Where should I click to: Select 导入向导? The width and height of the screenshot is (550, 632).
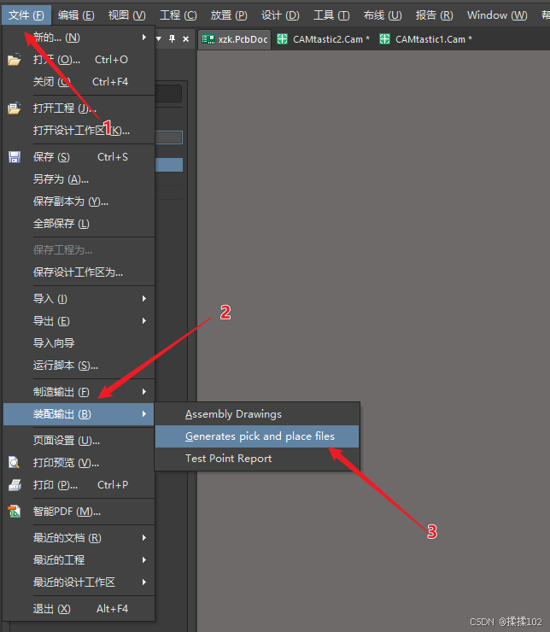pyautogui.click(x=79, y=343)
